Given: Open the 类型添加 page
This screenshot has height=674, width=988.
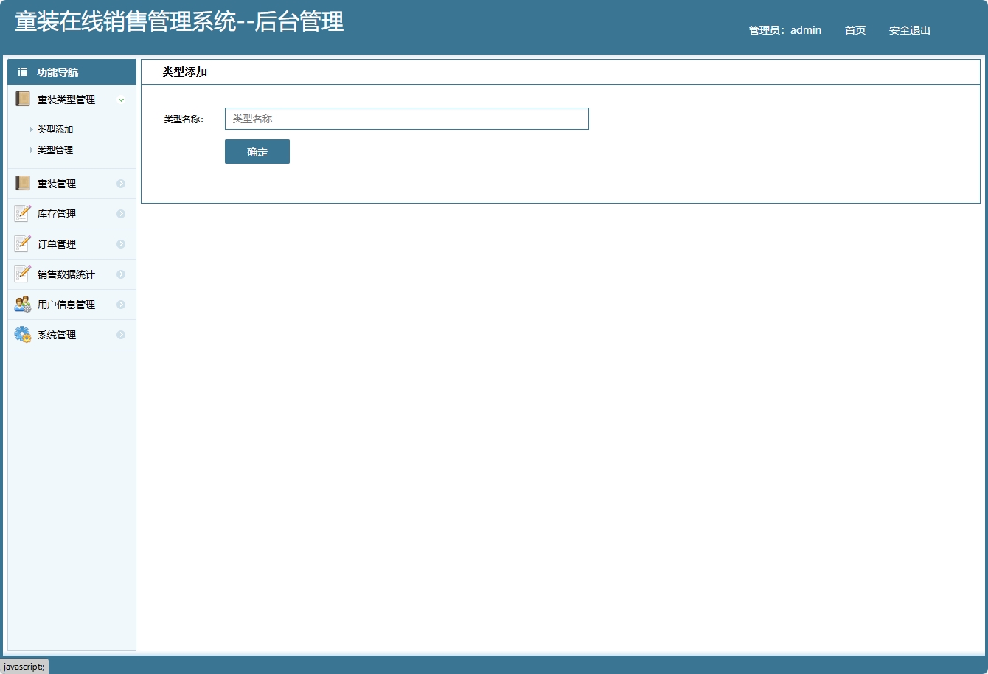Looking at the screenshot, I should (x=55, y=128).
